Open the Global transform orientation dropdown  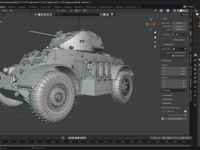pyautogui.click(x=63, y=11)
